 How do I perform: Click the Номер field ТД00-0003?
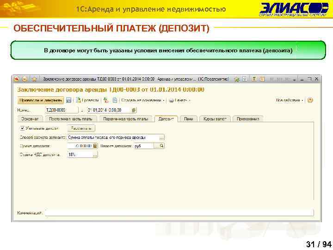click(x=62, y=110)
